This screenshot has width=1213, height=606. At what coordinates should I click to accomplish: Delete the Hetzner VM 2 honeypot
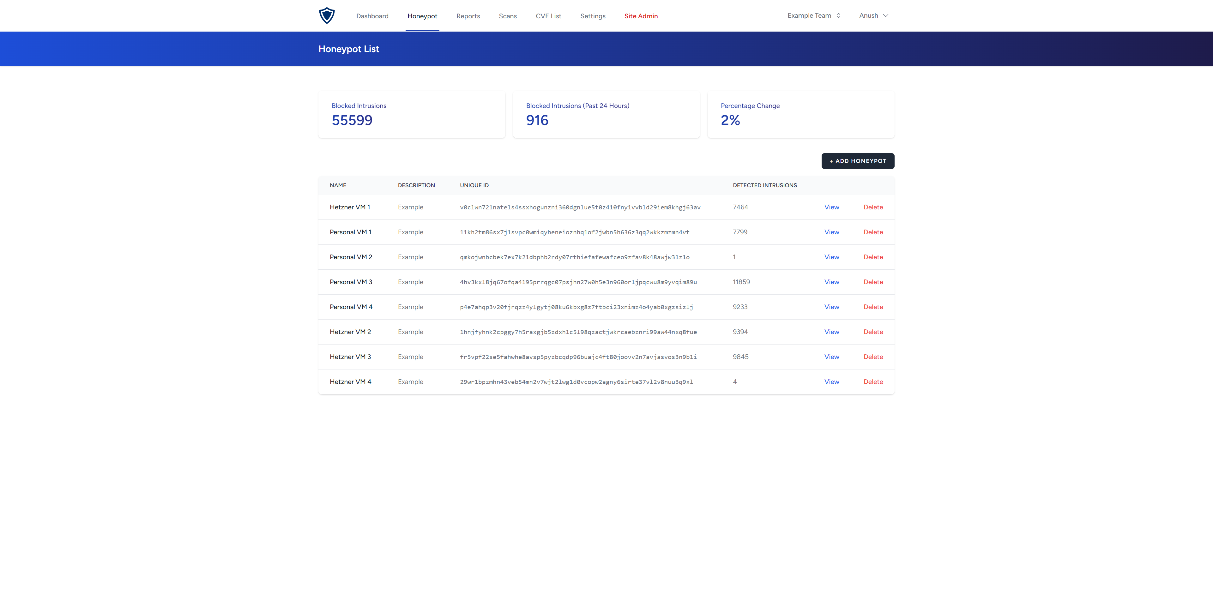[873, 332]
